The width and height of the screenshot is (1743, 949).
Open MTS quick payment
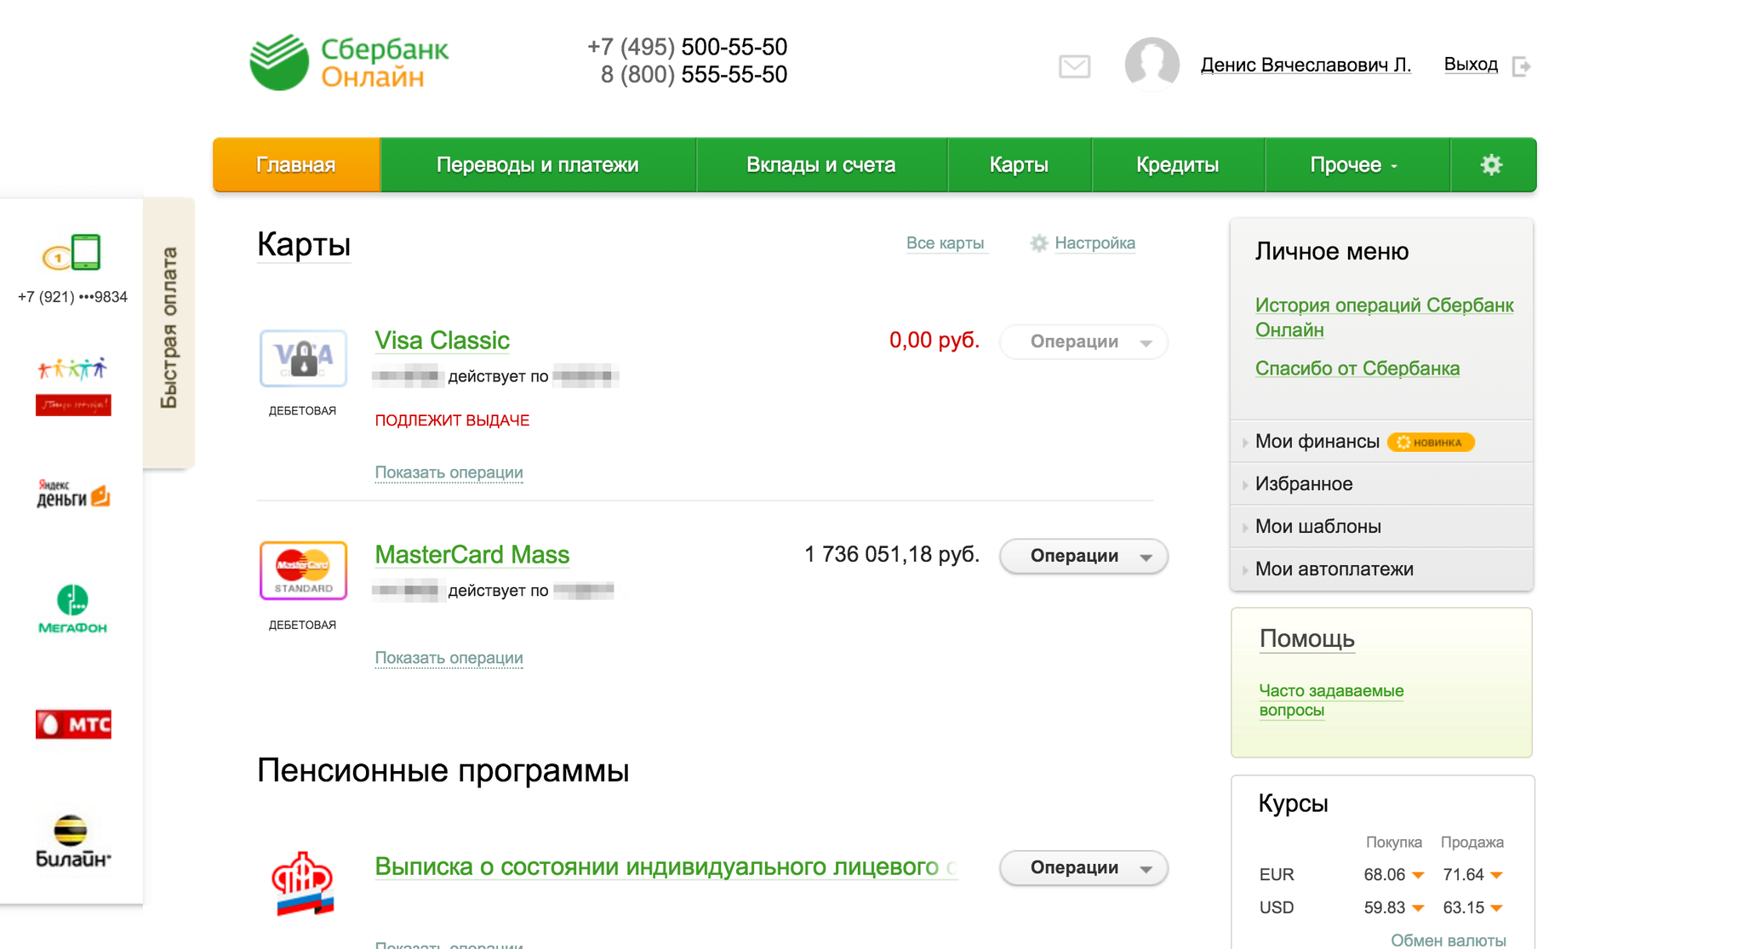click(73, 724)
